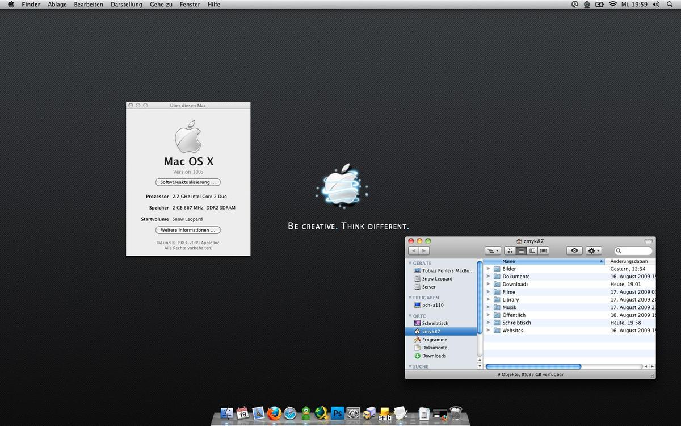Select the Websites folder row

569,331
